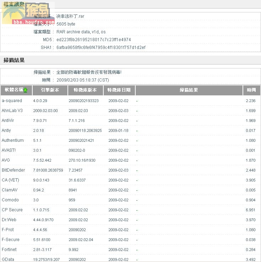The image size is (261, 262).
Task: Select the Authentium row name
Action: pyautogui.click(x=13, y=140)
